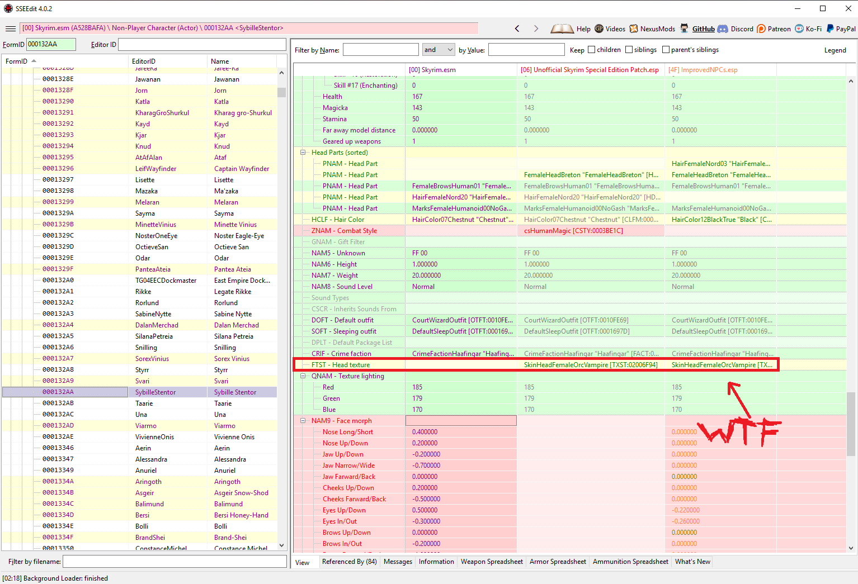Select the SybilleStentor record row

coord(139,392)
